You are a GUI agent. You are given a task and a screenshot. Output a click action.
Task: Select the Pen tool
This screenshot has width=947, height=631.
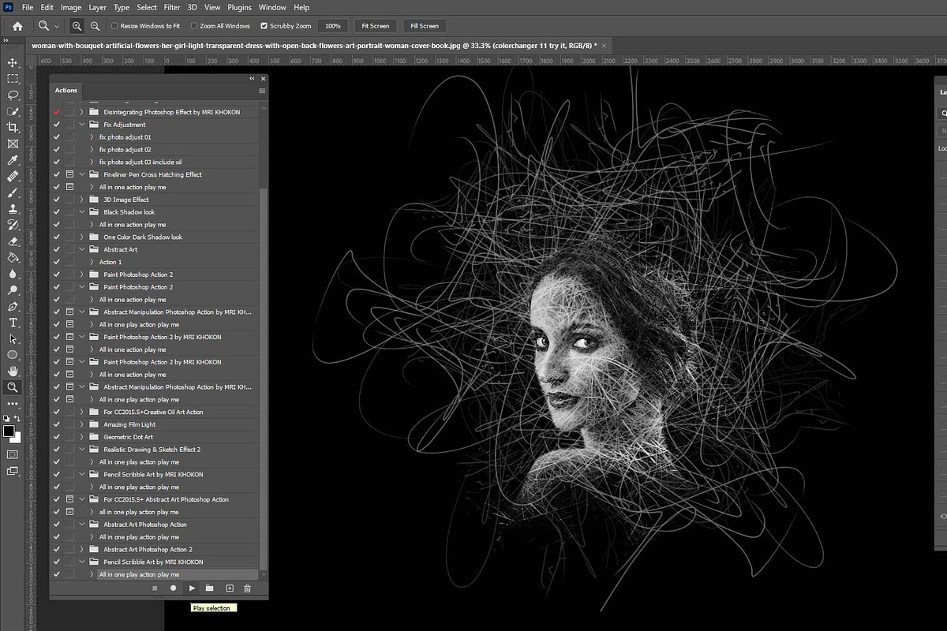point(13,306)
